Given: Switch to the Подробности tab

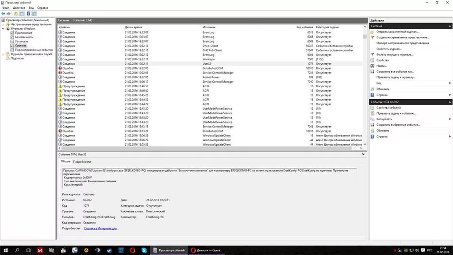Looking at the screenshot, I should [82, 162].
